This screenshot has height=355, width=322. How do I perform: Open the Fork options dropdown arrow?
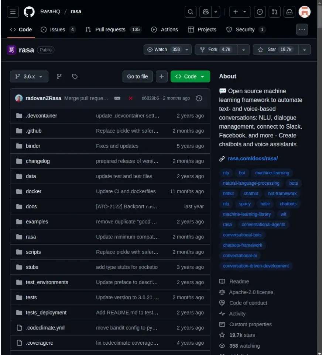(243, 49)
